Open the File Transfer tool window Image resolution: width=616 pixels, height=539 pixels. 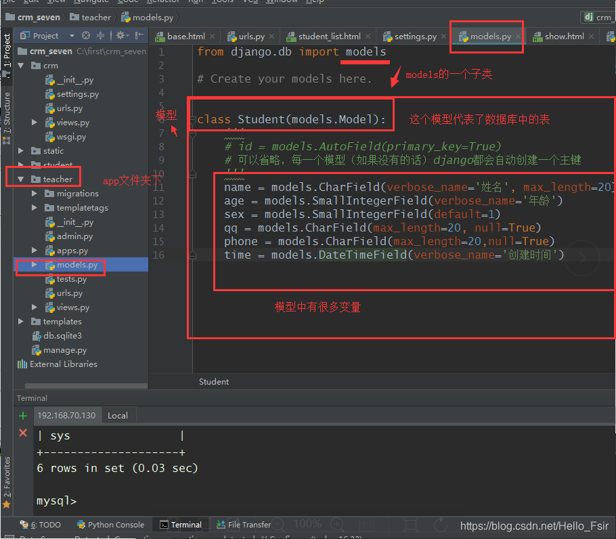244,525
